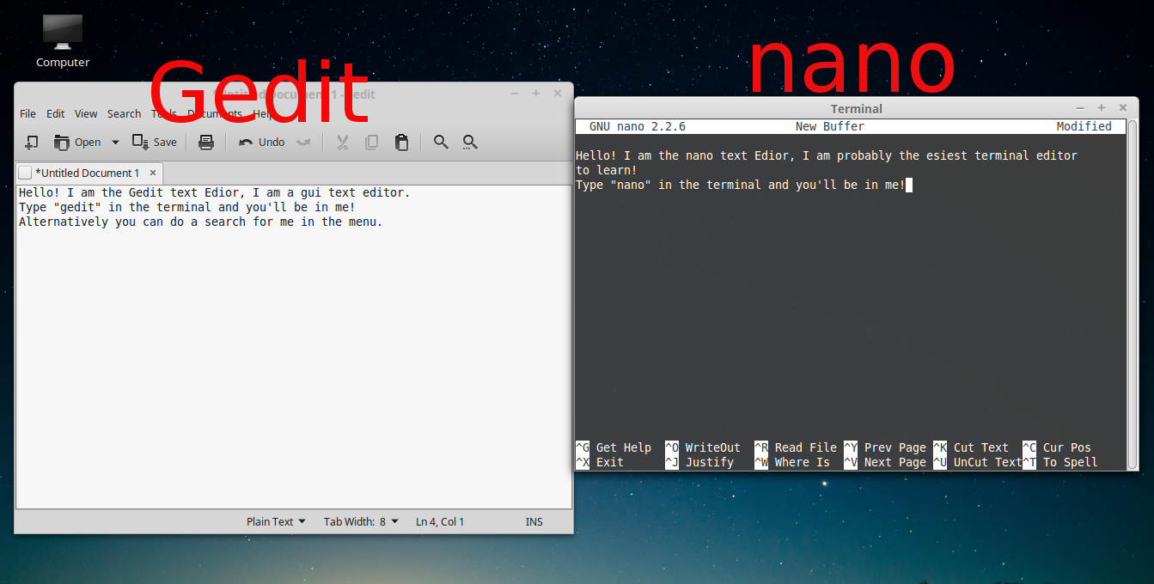Expand the Open recent files arrow

point(115,143)
